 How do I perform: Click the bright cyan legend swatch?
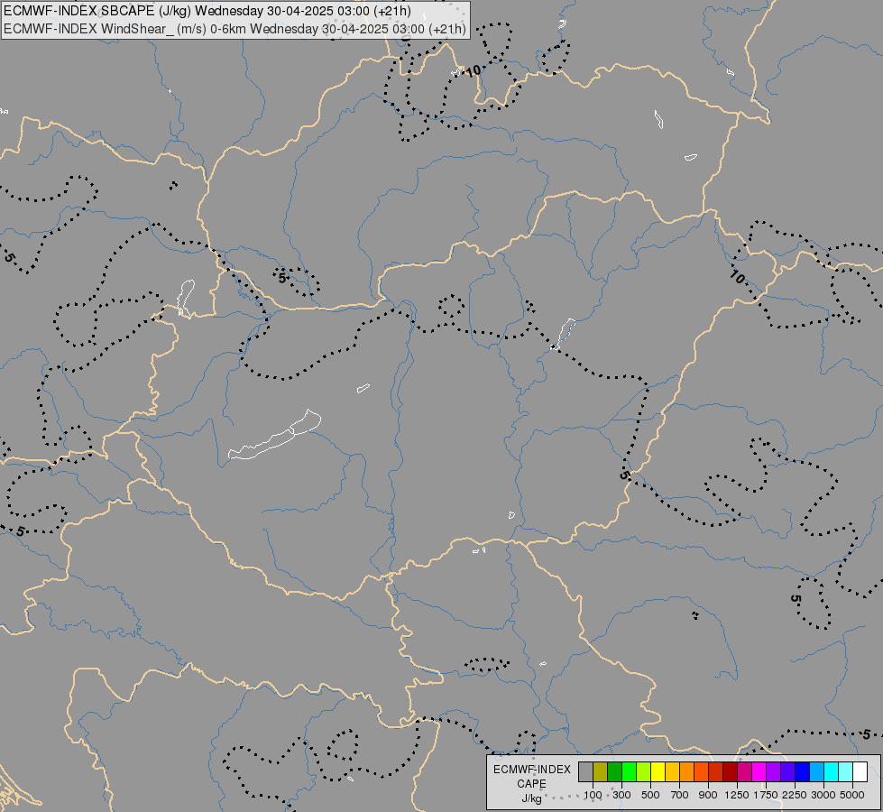(x=832, y=772)
